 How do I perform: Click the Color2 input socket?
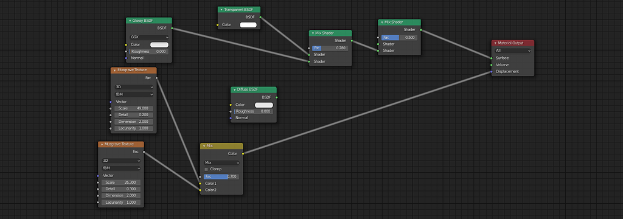pyautogui.click(x=200, y=190)
